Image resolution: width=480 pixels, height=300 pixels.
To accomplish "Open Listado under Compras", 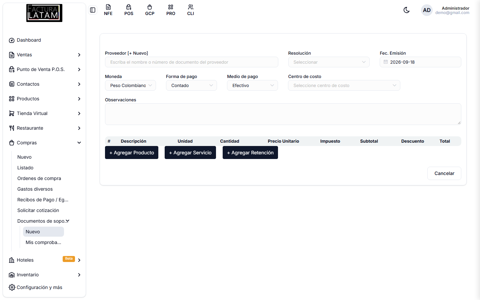I will click(x=25, y=168).
